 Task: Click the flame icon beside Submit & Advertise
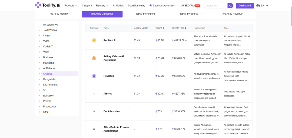(x=151, y=6)
